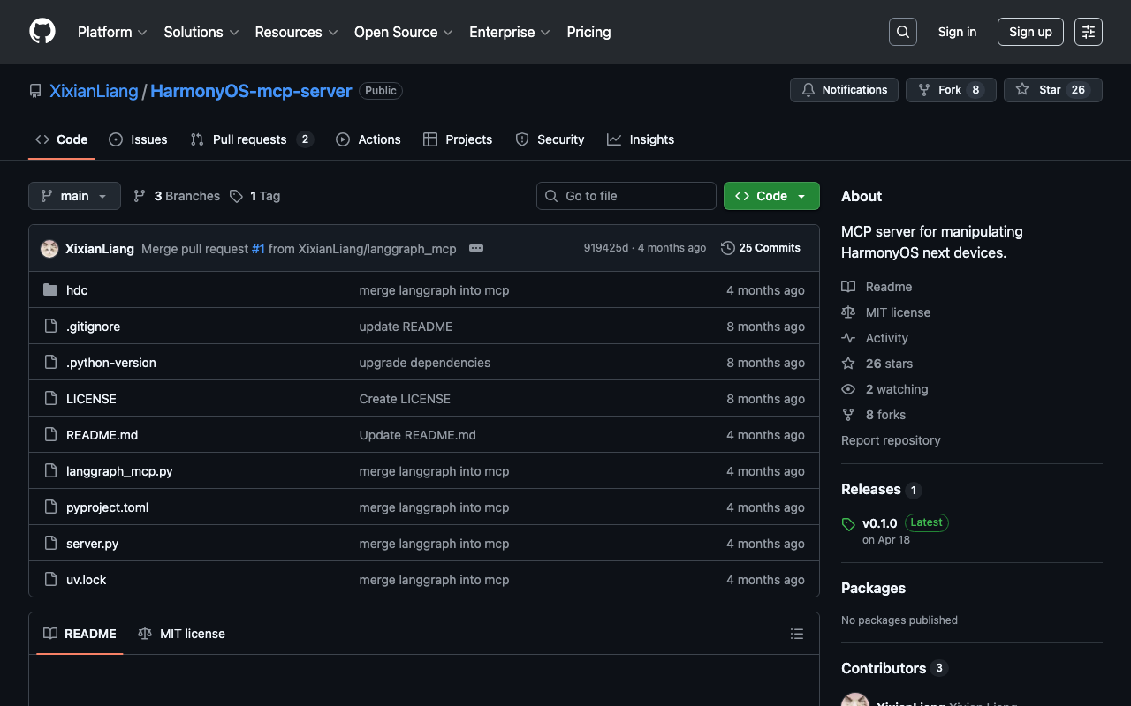The image size is (1131, 706).
Task: View the 25 Commits history
Action: [x=761, y=248]
